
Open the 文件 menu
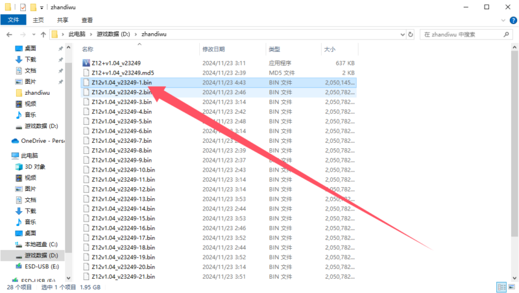13,20
